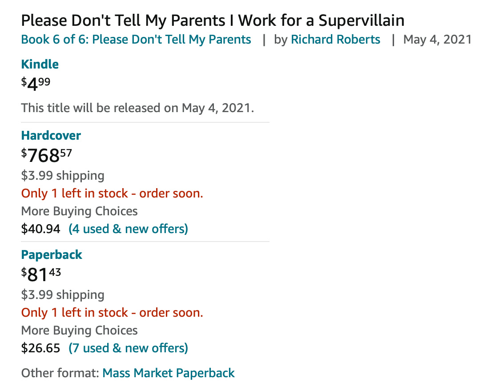Visit author Richard Roberts' page

coord(335,40)
